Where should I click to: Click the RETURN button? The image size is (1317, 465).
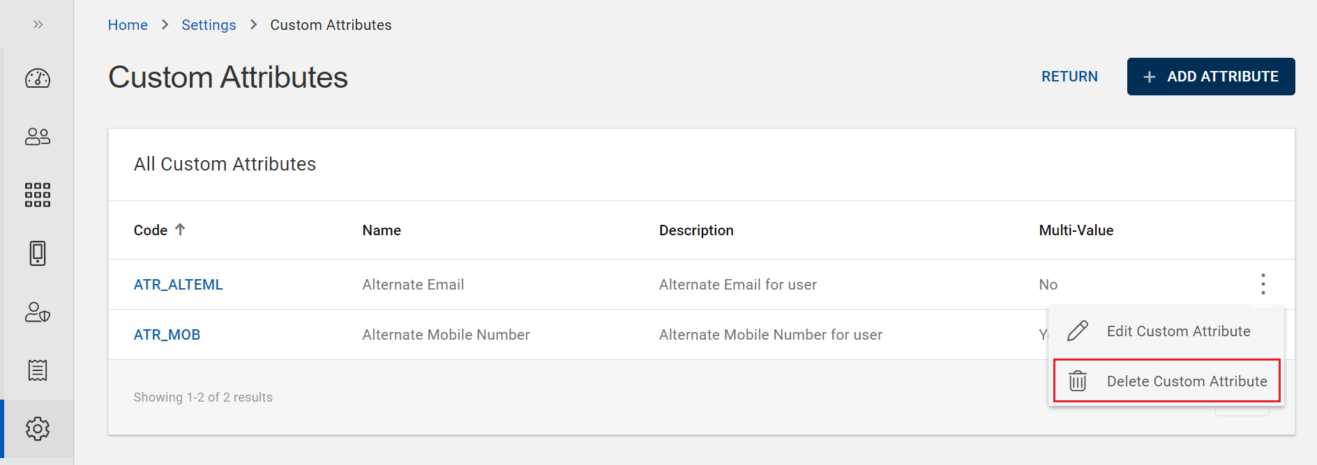click(1069, 77)
